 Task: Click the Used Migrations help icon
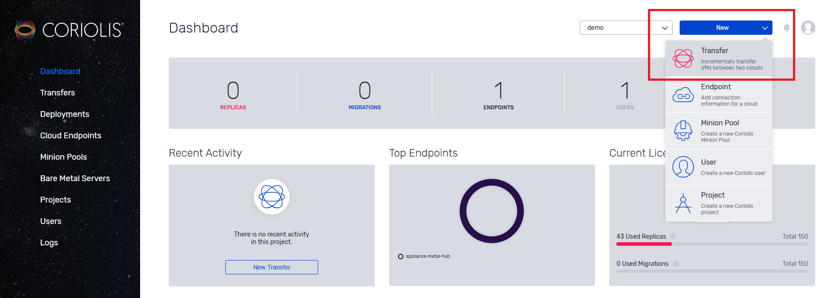(x=676, y=264)
